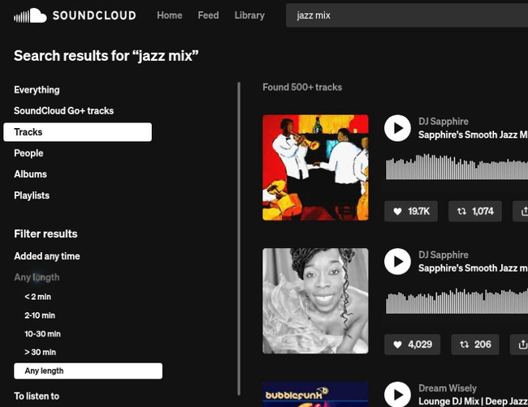This screenshot has width=528, height=407.
Task: Share the second DJ Sapphire track
Action: point(519,345)
